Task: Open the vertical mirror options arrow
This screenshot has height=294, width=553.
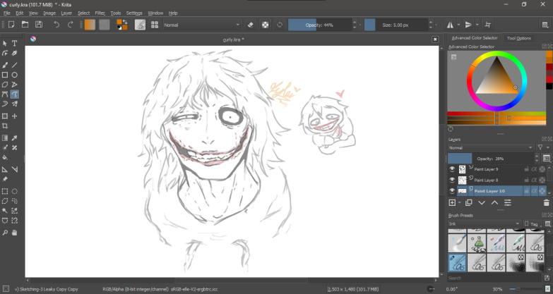Action: pos(477,25)
